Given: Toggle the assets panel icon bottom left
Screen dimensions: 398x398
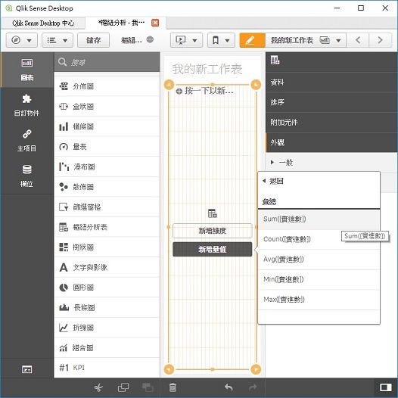Looking at the screenshot, I should point(27,369).
